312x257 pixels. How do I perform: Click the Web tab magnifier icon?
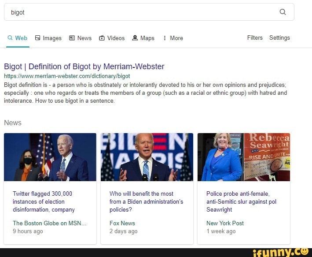coord(10,37)
